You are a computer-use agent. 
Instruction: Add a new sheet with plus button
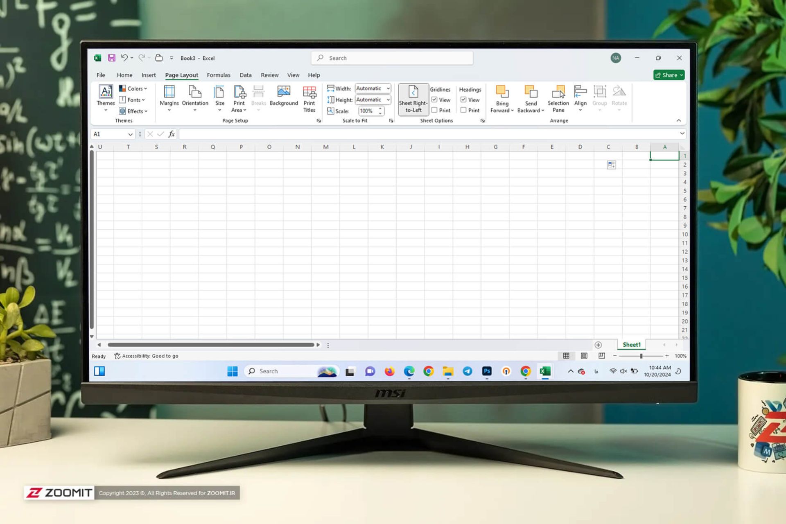point(598,345)
